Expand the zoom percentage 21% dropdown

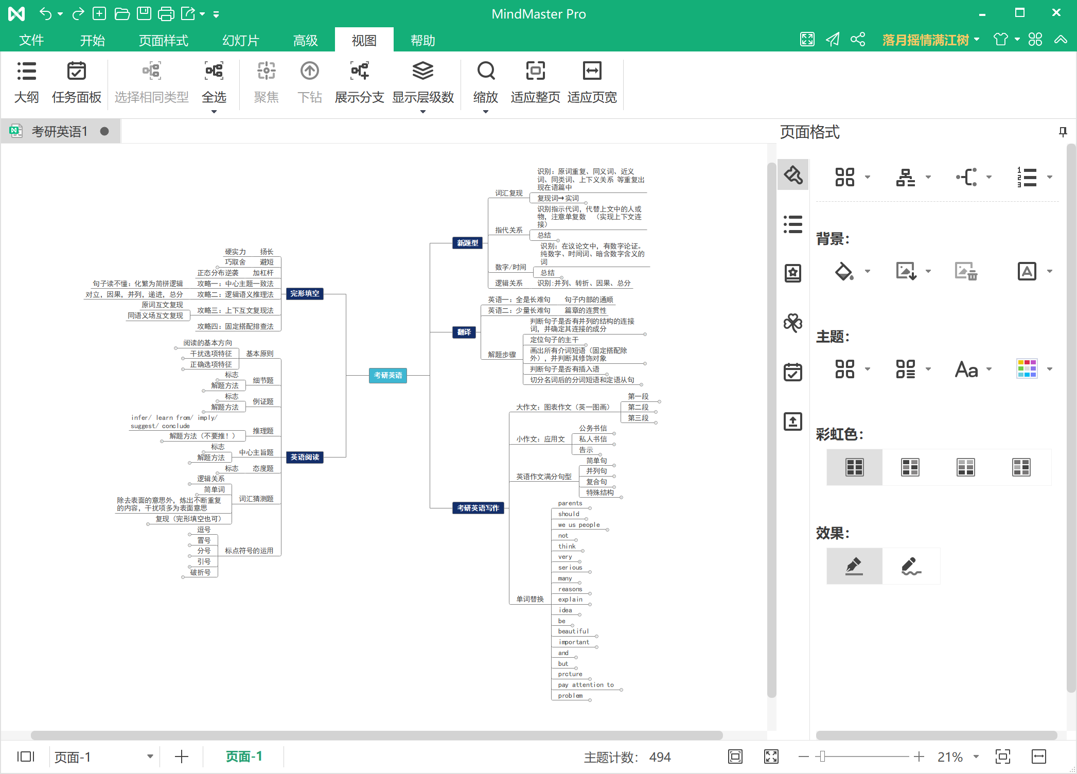tap(976, 757)
